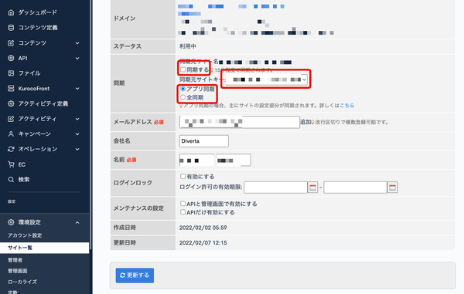
Task: Go to アカウント設定 in sidebar
Action: click(x=25, y=235)
